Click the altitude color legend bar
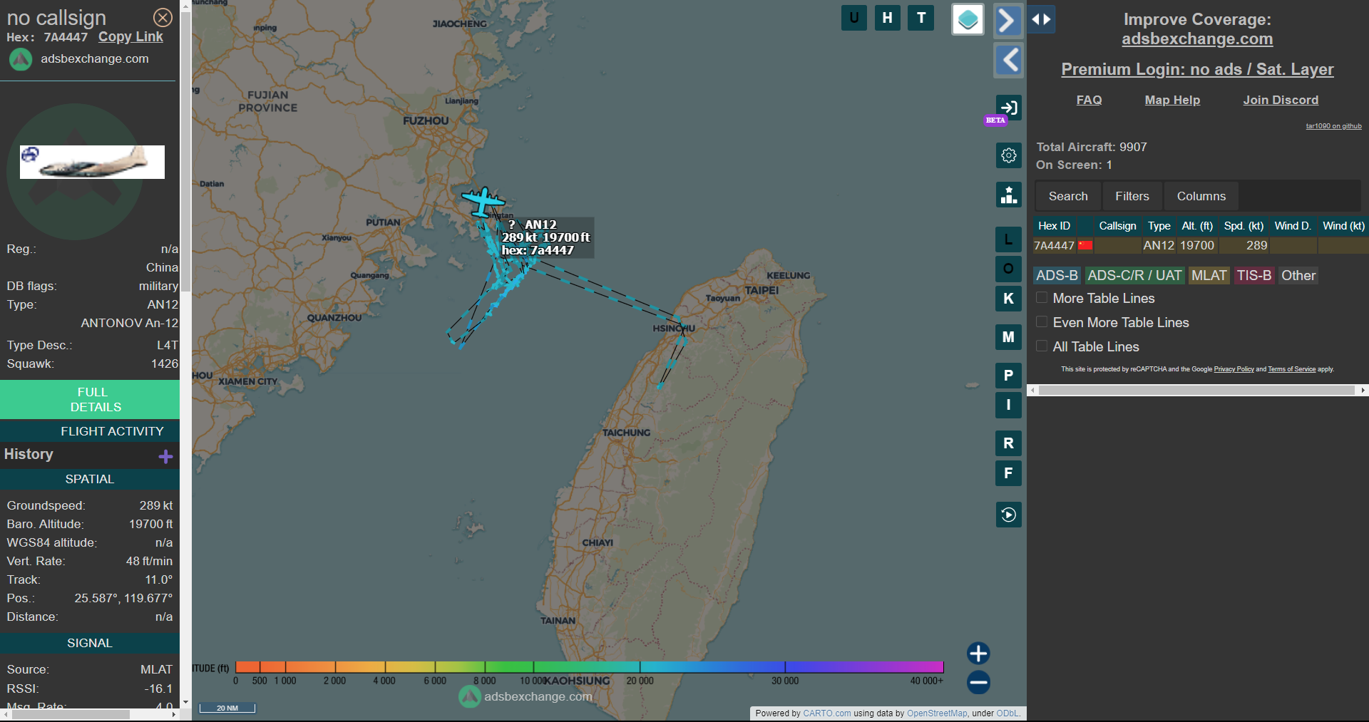Viewport: 1369px width, 722px height. (589, 667)
